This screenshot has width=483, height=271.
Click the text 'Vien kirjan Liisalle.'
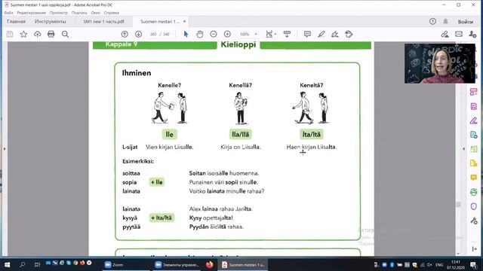(x=169, y=148)
